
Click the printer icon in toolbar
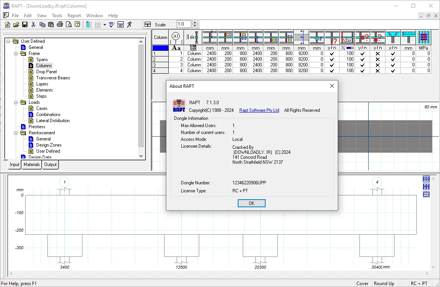point(60,24)
